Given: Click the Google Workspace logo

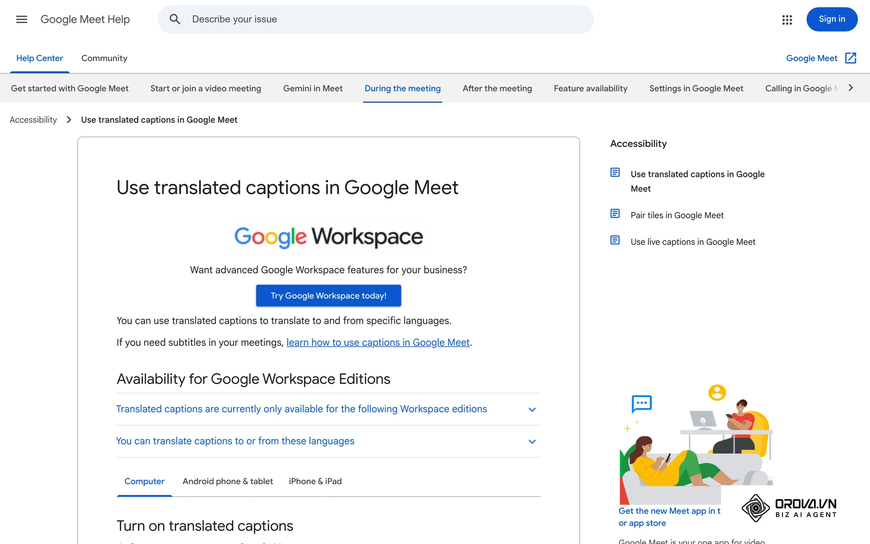Looking at the screenshot, I should click(x=328, y=237).
